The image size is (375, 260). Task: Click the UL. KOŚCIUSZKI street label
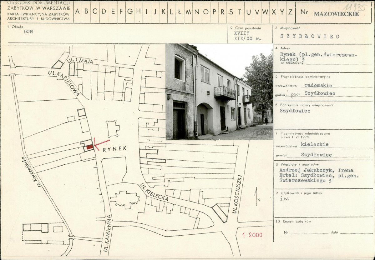click(x=238, y=194)
